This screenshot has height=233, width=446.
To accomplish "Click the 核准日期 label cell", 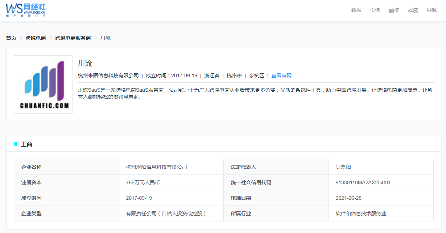I will pyautogui.click(x=276, y=198).
